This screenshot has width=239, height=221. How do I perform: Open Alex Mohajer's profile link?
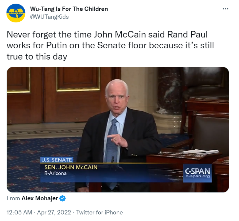[x=40, y=198]
